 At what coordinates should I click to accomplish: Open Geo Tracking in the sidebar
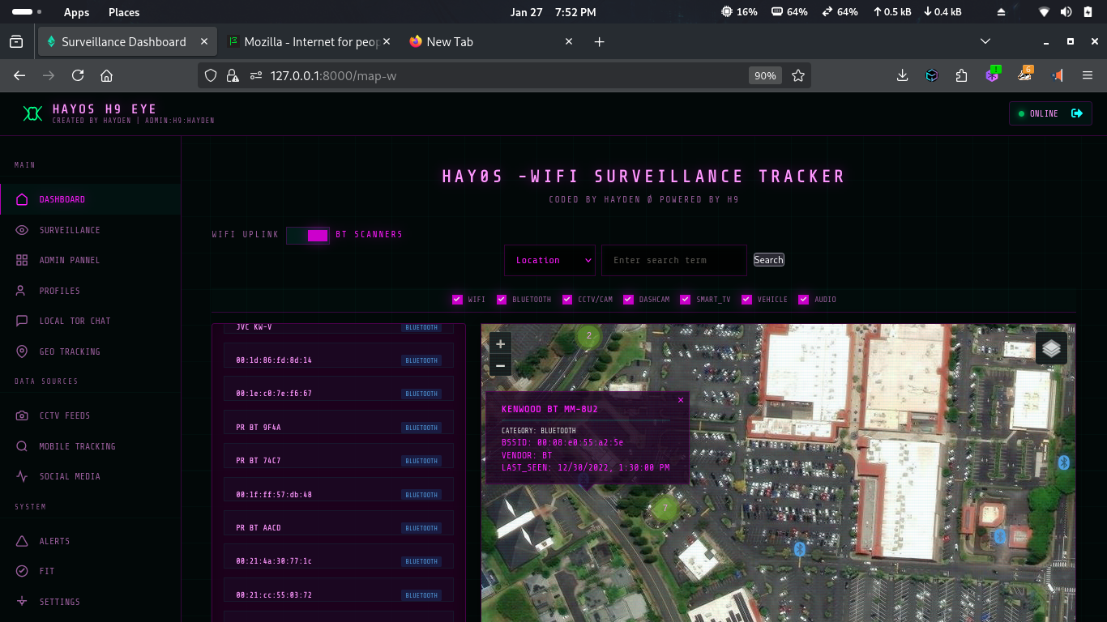point(90,351)
